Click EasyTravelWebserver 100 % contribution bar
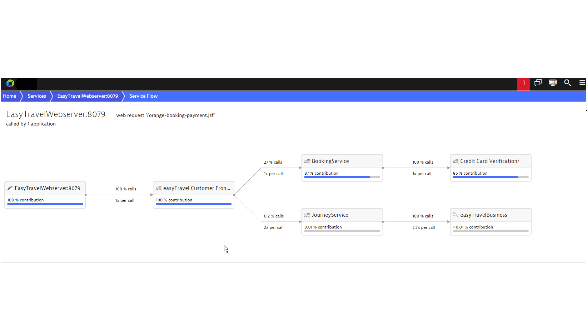Screen dimensions: 587x328 point(45,204)
